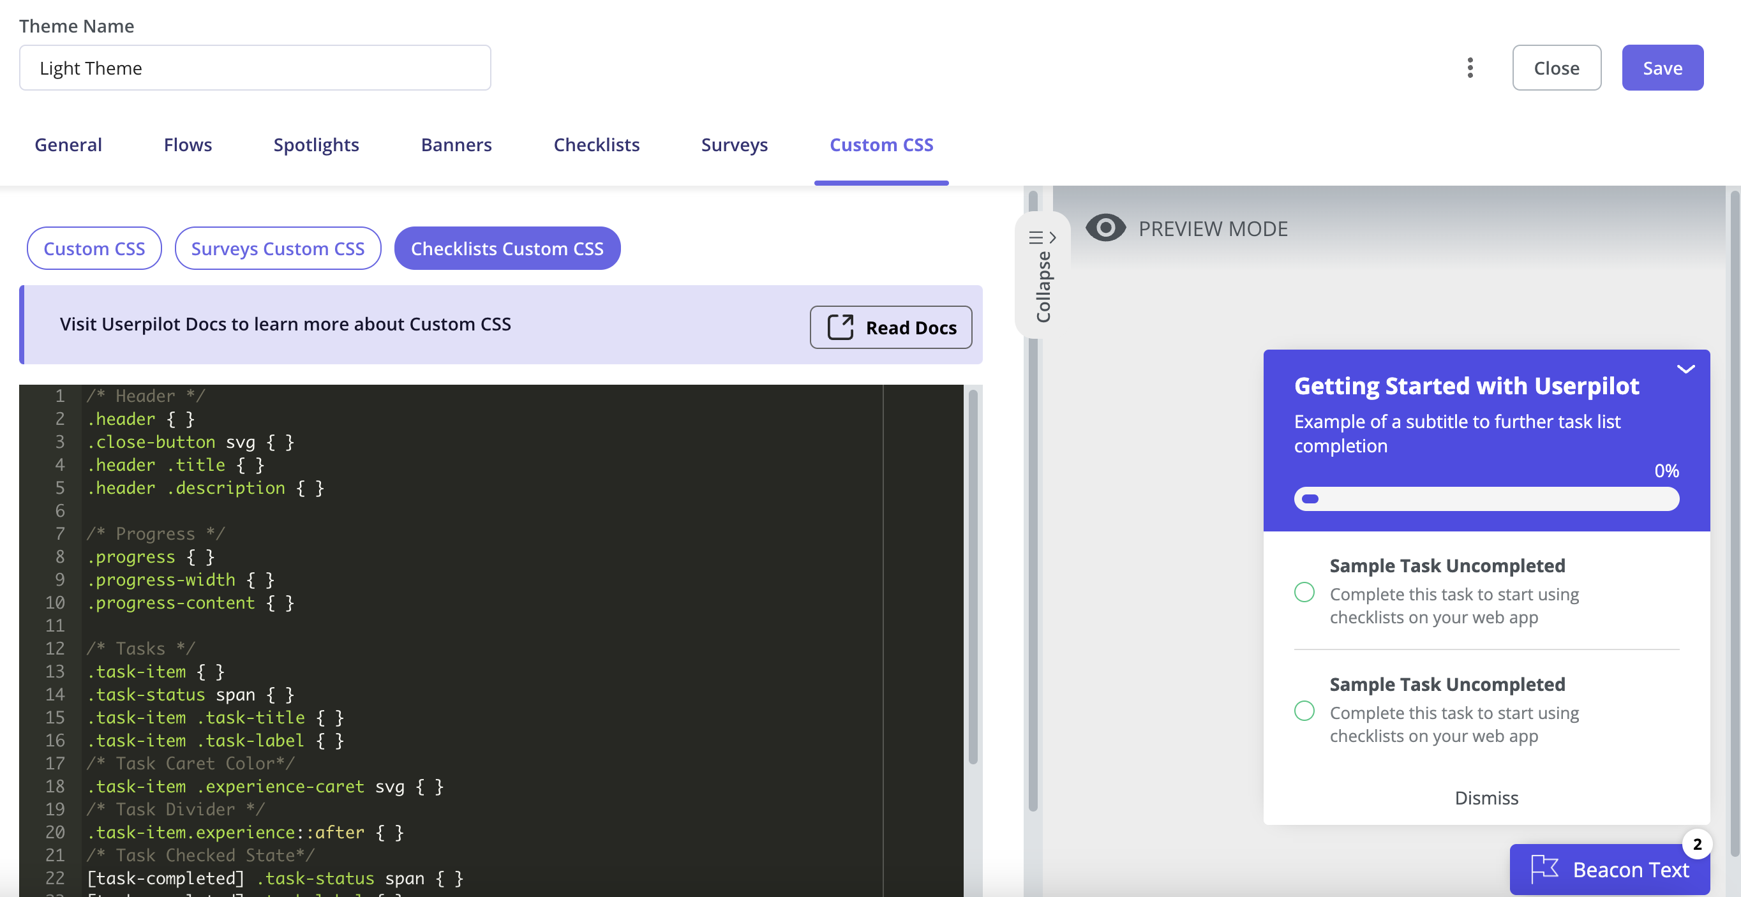Click line number 6 in gutter
The height and width of the screenshot is (897, 1741).
coord(59,510)
